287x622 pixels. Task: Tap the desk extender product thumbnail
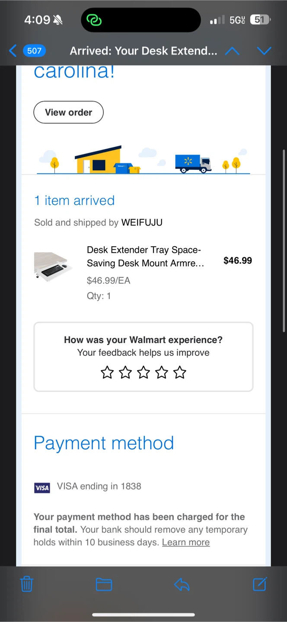tap(53, 267)
